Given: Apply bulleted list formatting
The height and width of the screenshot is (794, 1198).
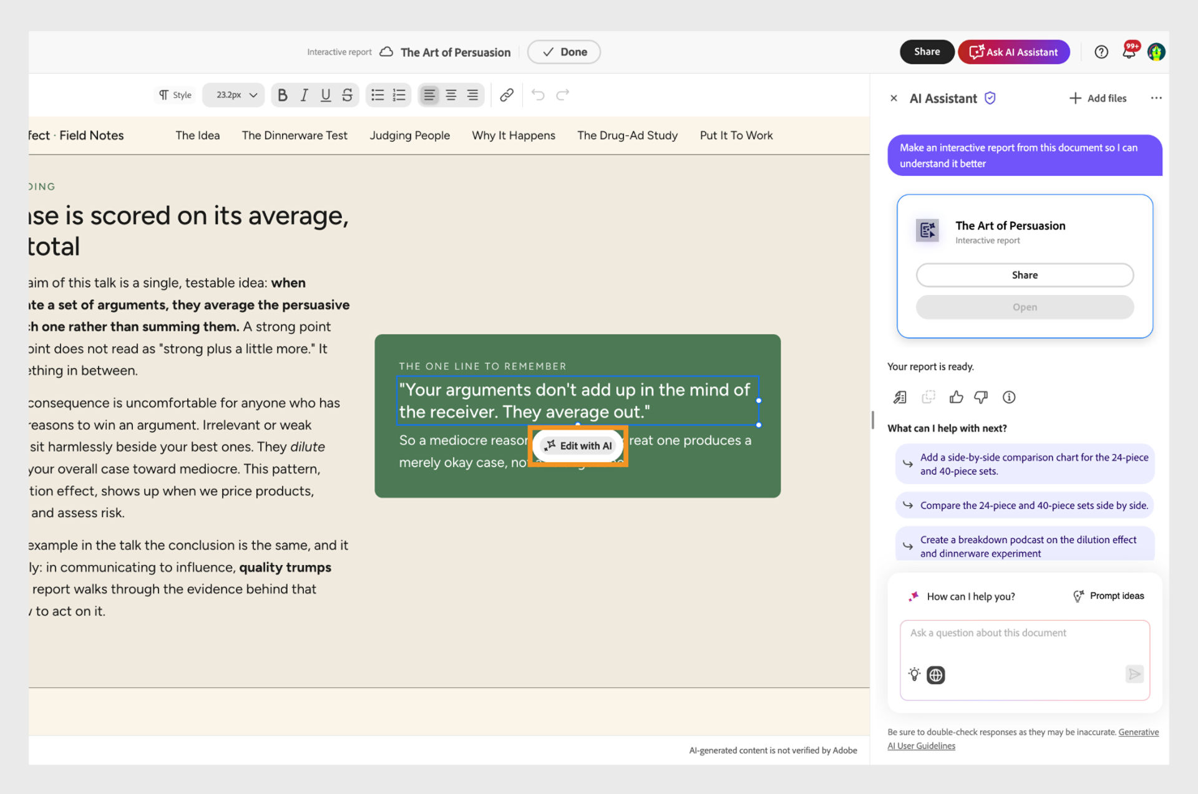Looking at the screenshot, I should (x=377, y=95).
